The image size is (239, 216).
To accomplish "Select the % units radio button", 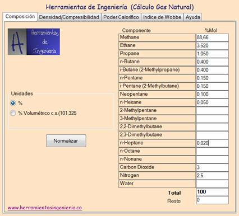I will pyautogui.click(x=13, y=103).
